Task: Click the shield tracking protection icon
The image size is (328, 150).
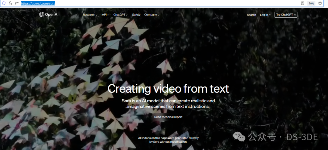Action: click(x=4, y=3)
